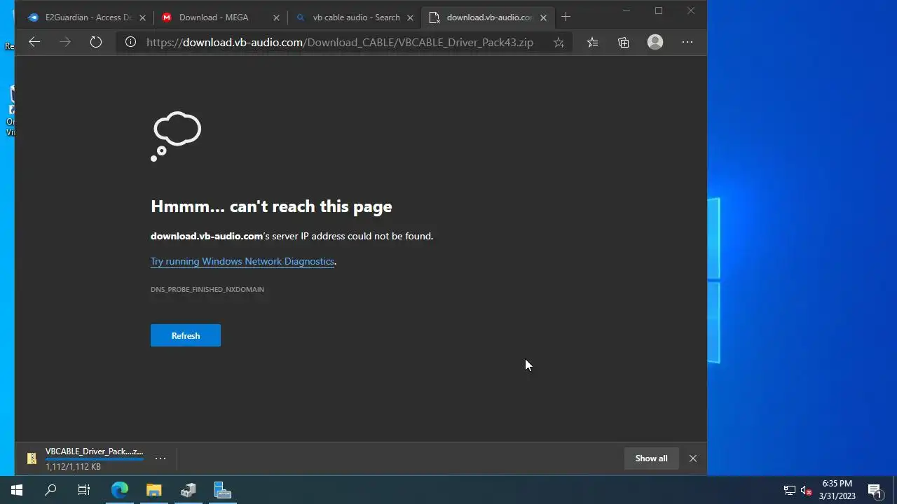Close the download.vb-audio.com tab
This screenshot has height=504, width=897.
pyautogui.click(x=543, y=17)
